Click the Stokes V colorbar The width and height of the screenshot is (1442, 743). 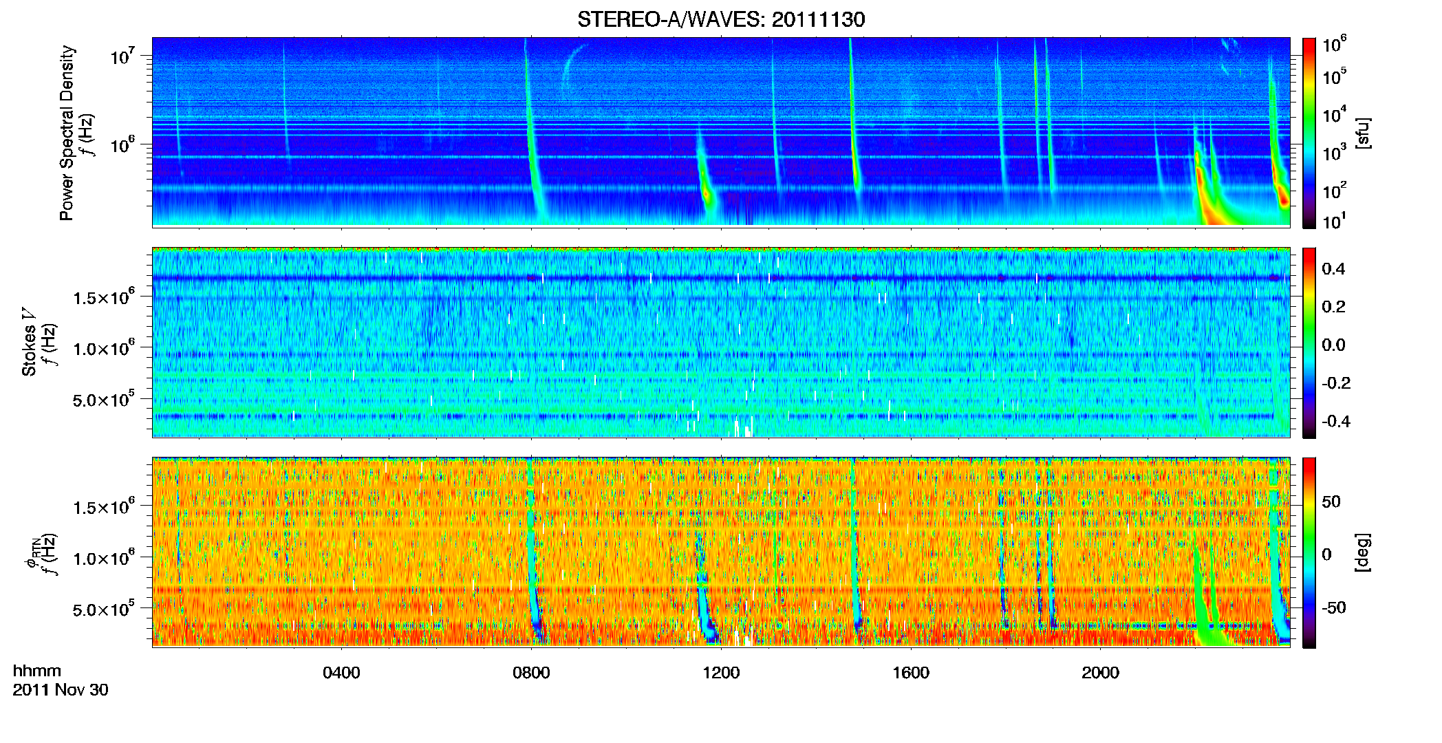1309,343
